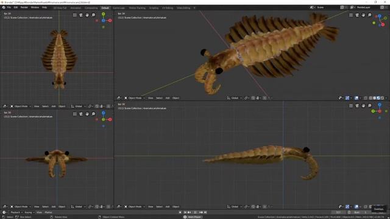
Task: Select wireframe shading in perspective viewport
Action: (x=370, y=98)
